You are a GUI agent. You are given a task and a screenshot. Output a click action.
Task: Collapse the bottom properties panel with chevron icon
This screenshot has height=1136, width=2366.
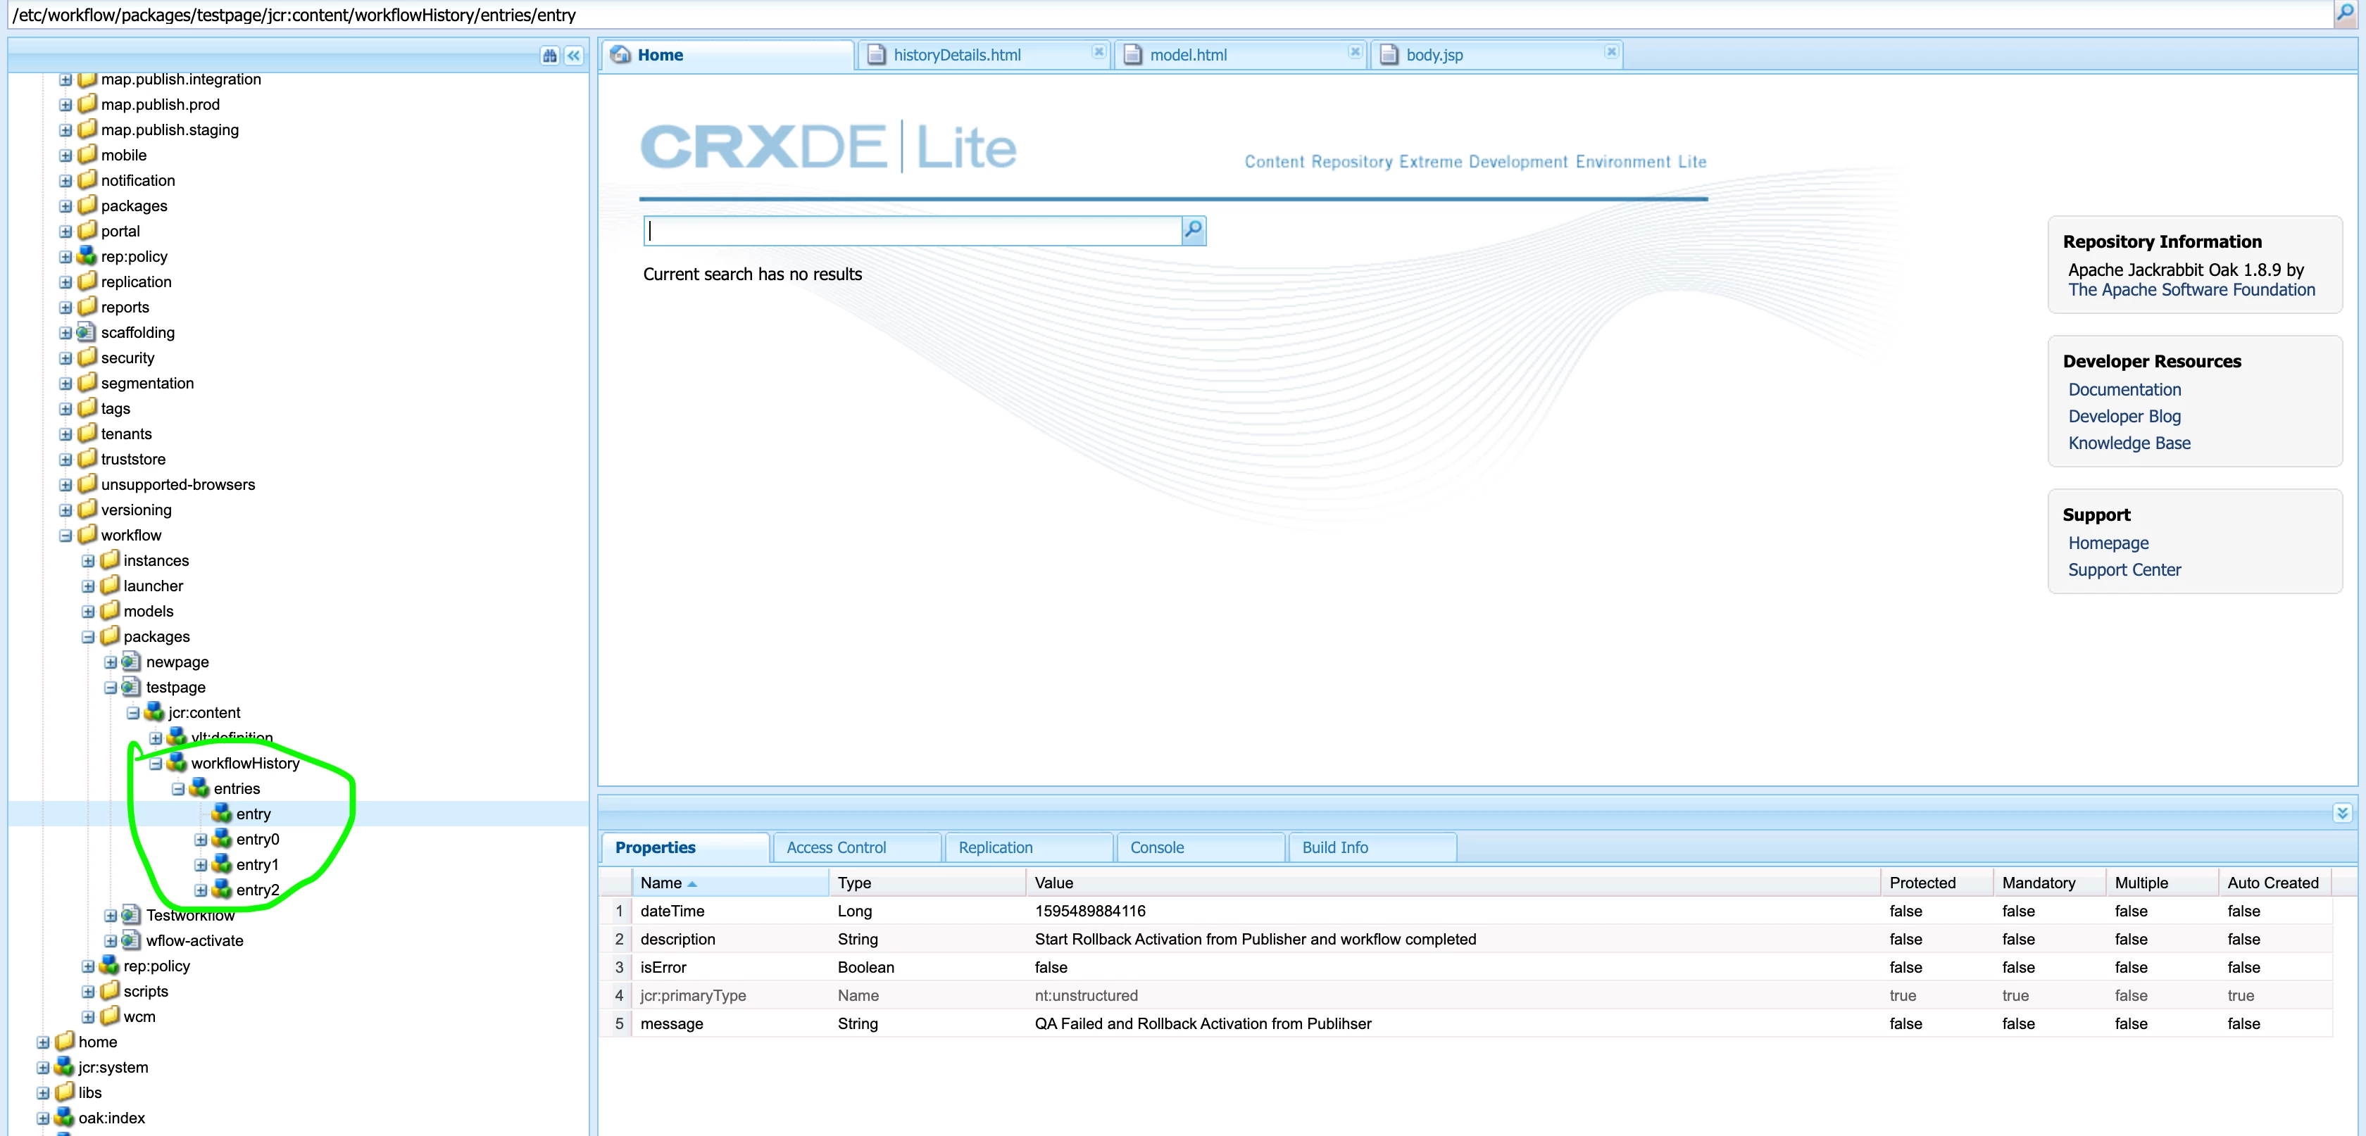(2342, 813)
